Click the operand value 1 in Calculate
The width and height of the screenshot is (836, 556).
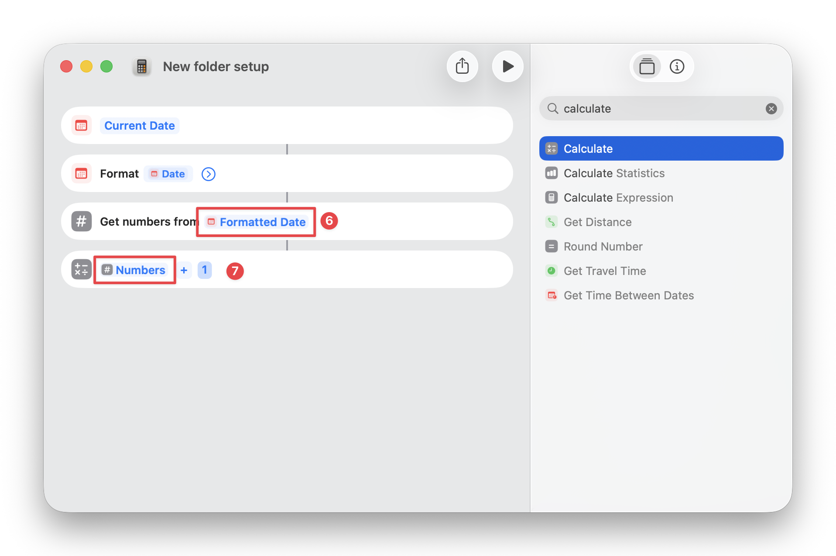205,270
